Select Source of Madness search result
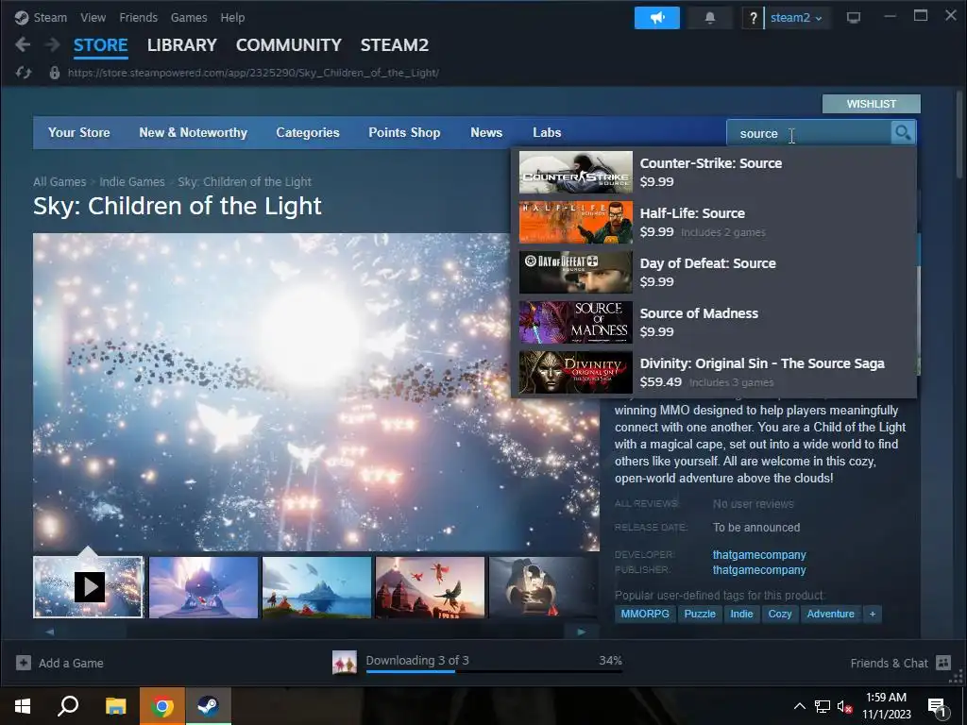 coord(714,323)
